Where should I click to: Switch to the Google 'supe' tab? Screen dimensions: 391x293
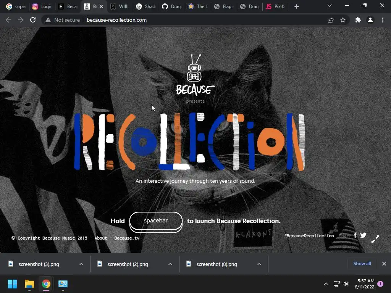tap(15, 6)
